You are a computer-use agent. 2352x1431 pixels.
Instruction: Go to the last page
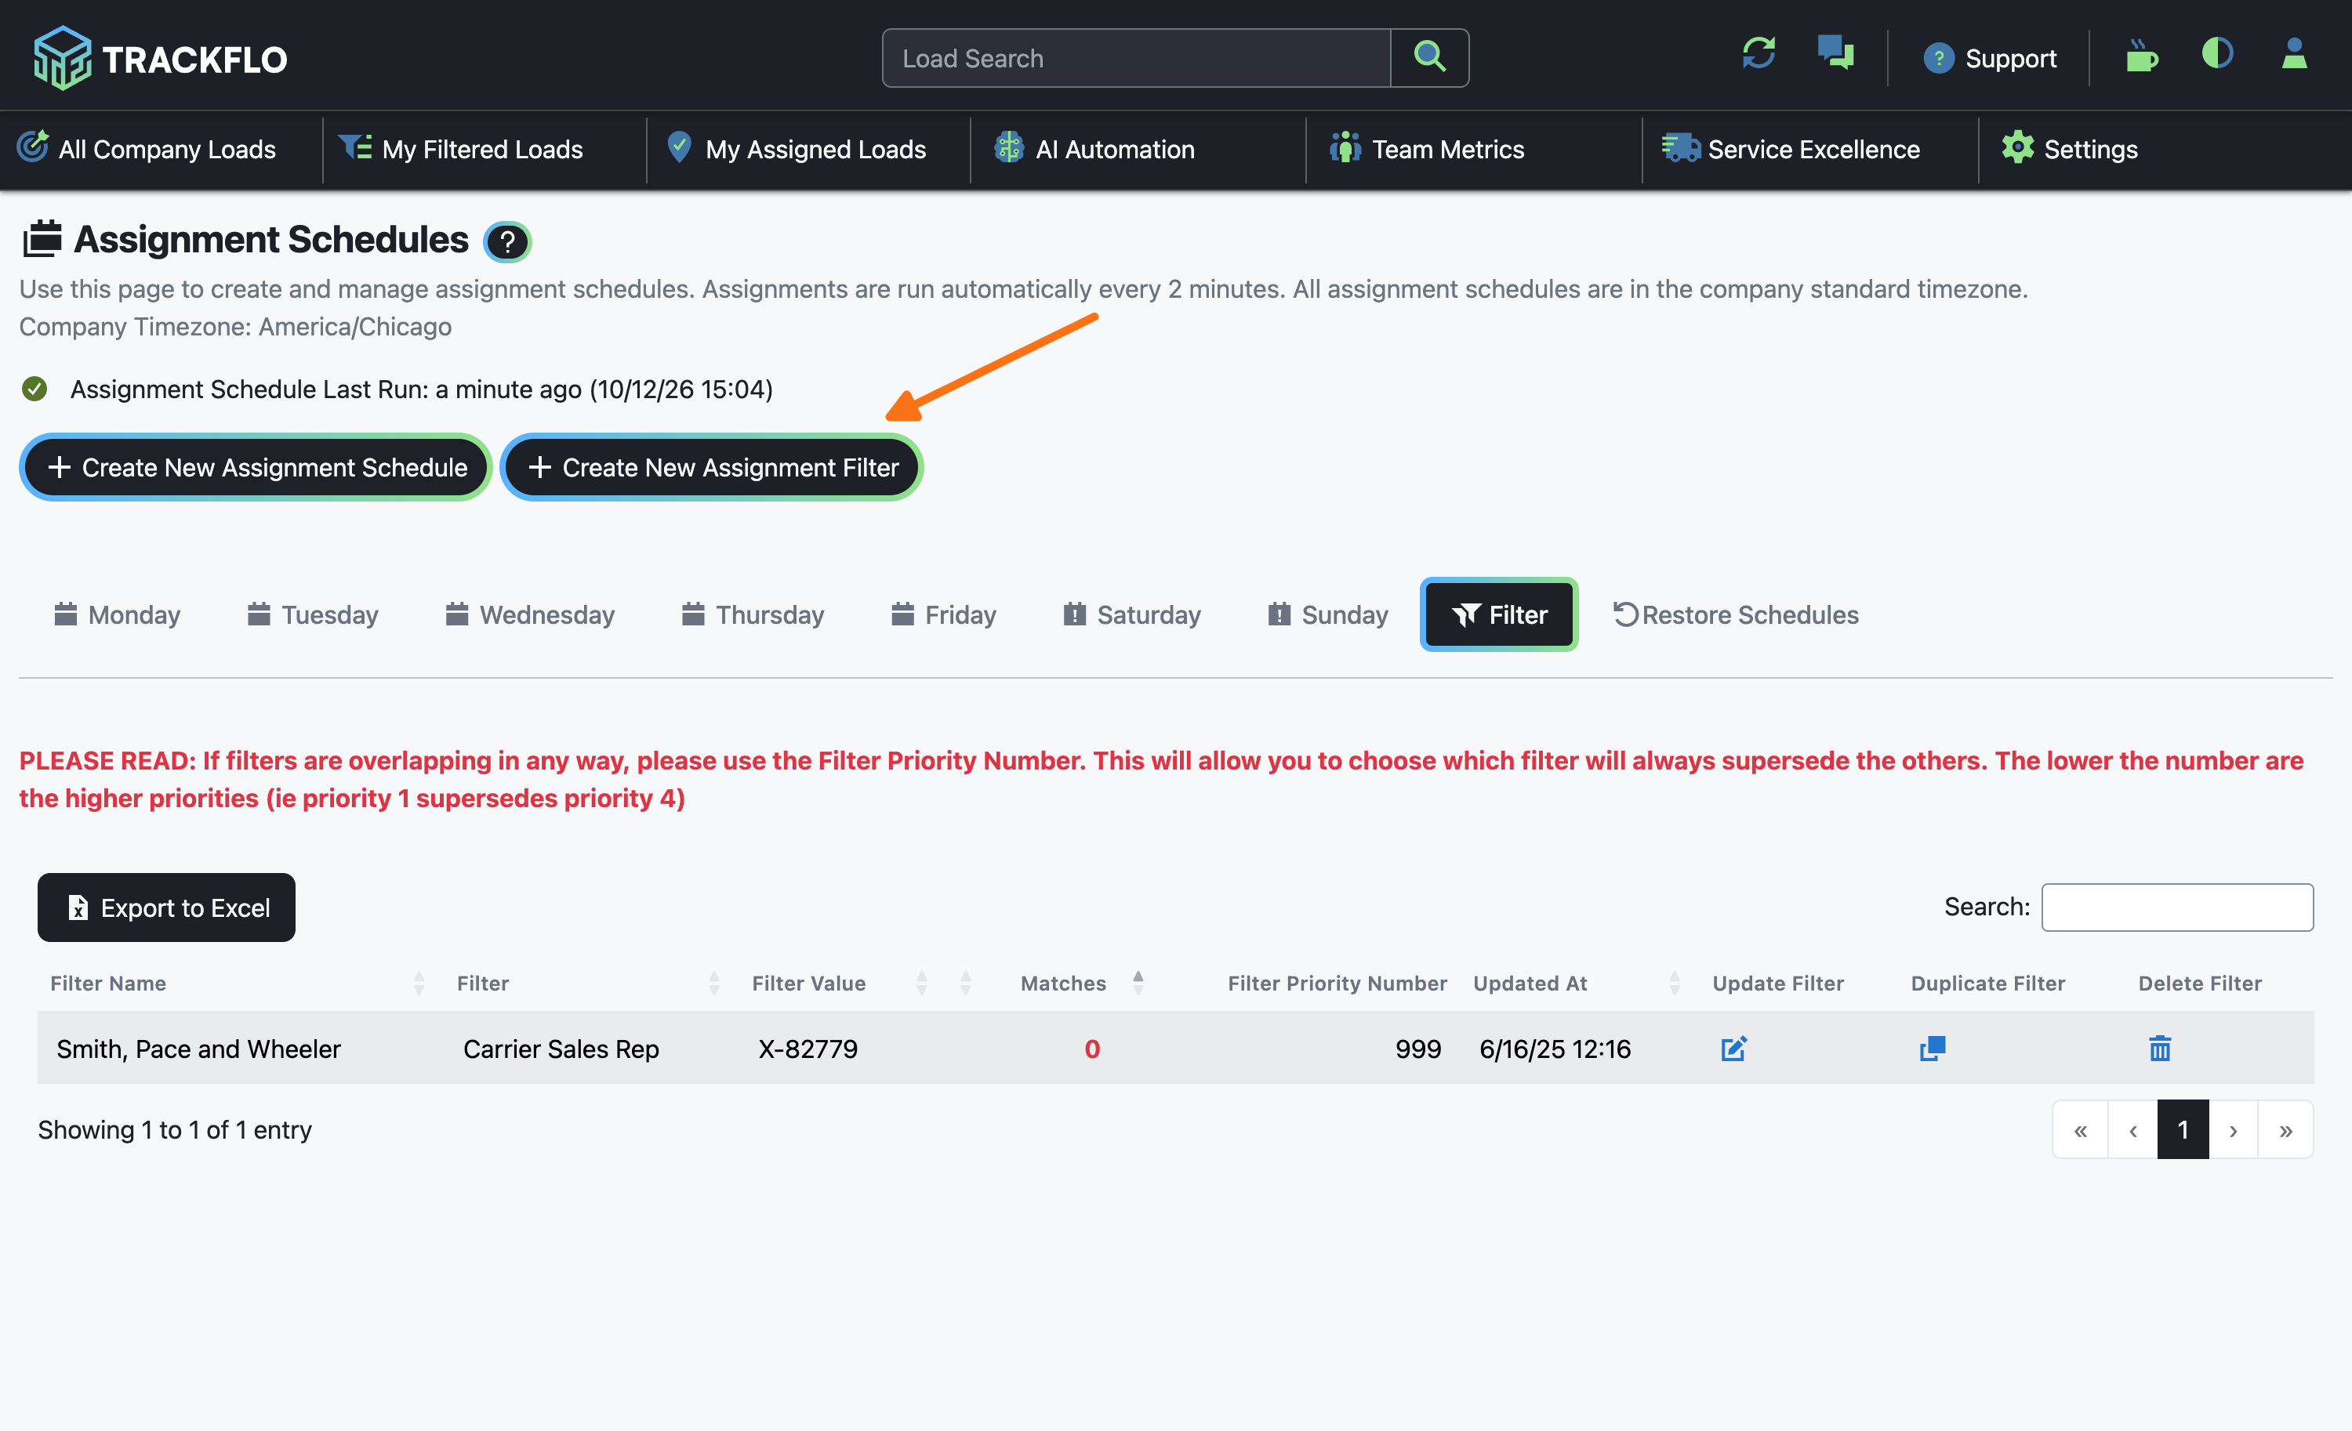pyautogui.click(x=2285, y=1129)
